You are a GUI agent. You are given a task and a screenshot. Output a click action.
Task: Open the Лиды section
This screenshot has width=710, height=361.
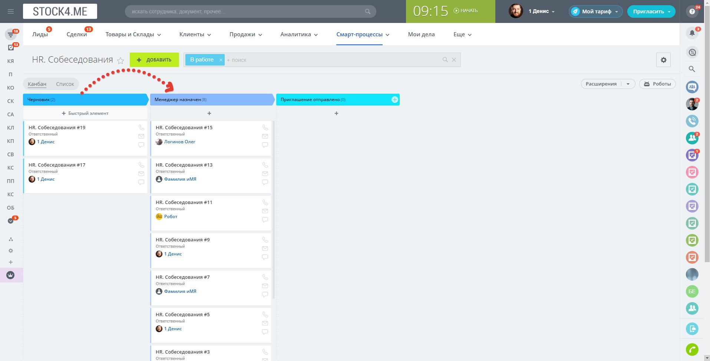coord(40,34)
